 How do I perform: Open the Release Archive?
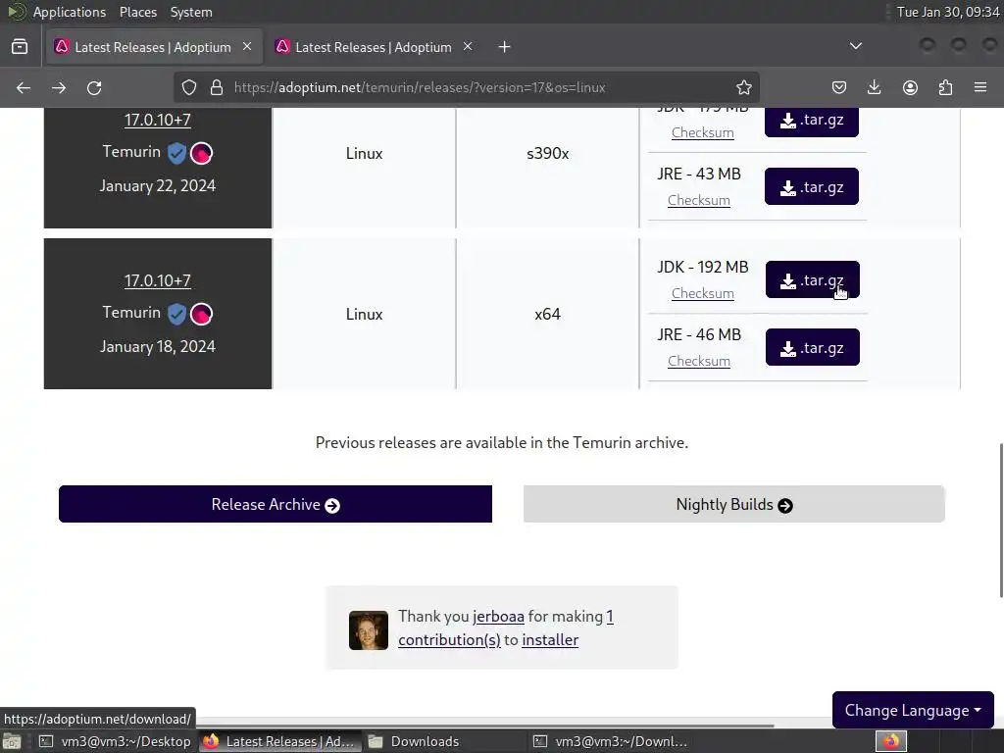[276, 505]
